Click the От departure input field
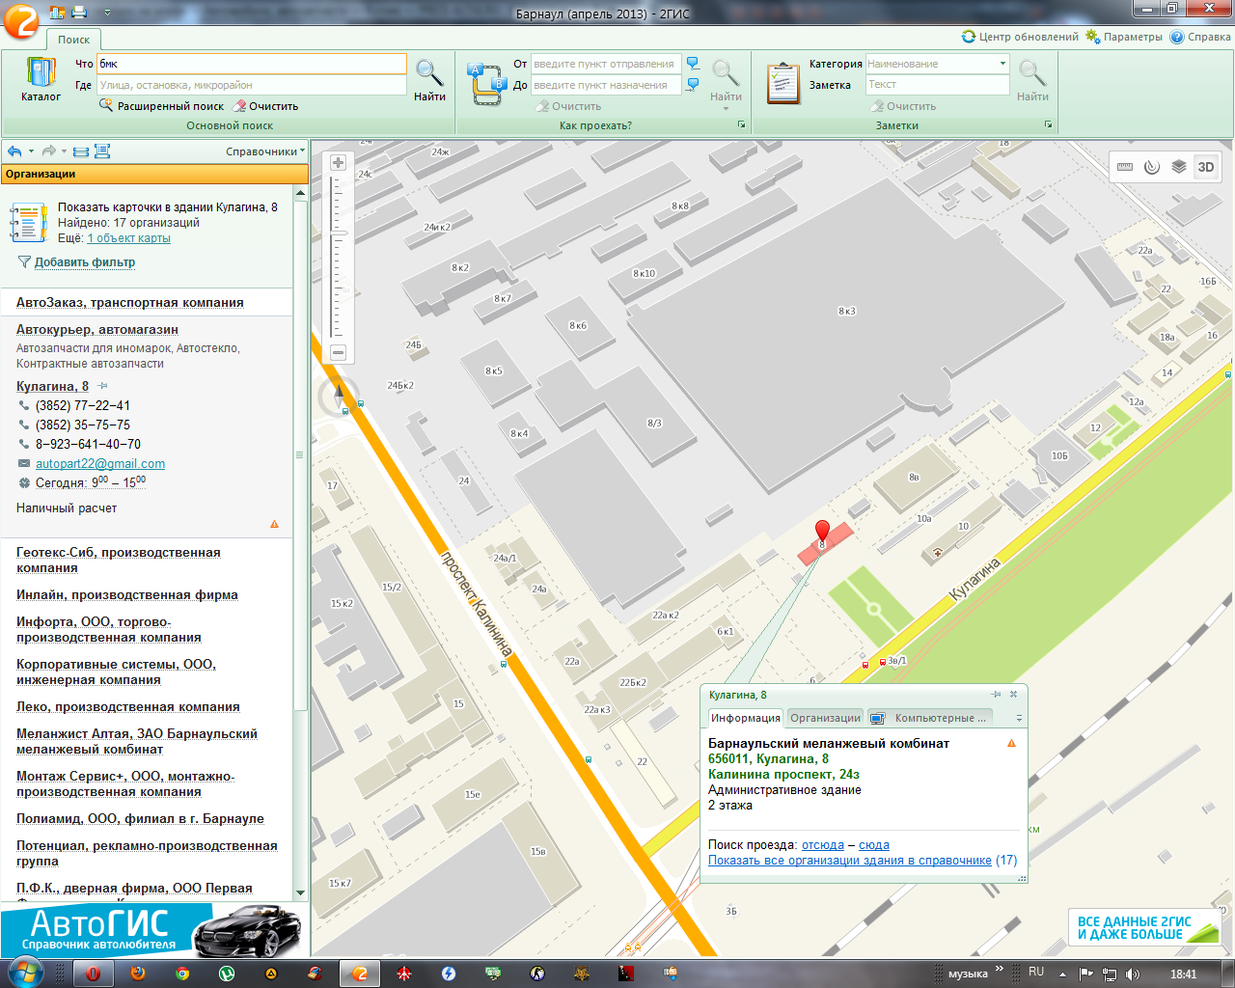The height and width of the screenshot is (988, 1235). 606,64
